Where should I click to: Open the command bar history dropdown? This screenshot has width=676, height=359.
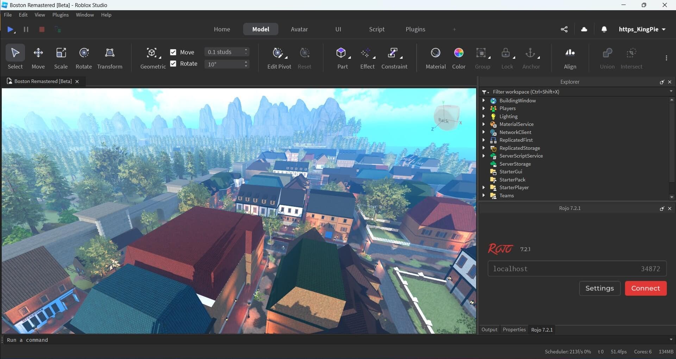click(x=671, y=340)
